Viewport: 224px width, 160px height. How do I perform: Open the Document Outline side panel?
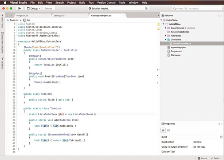tap(2, 42)
